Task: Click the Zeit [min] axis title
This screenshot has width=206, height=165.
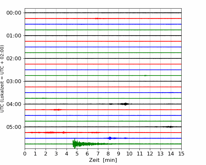Action: 103,160
